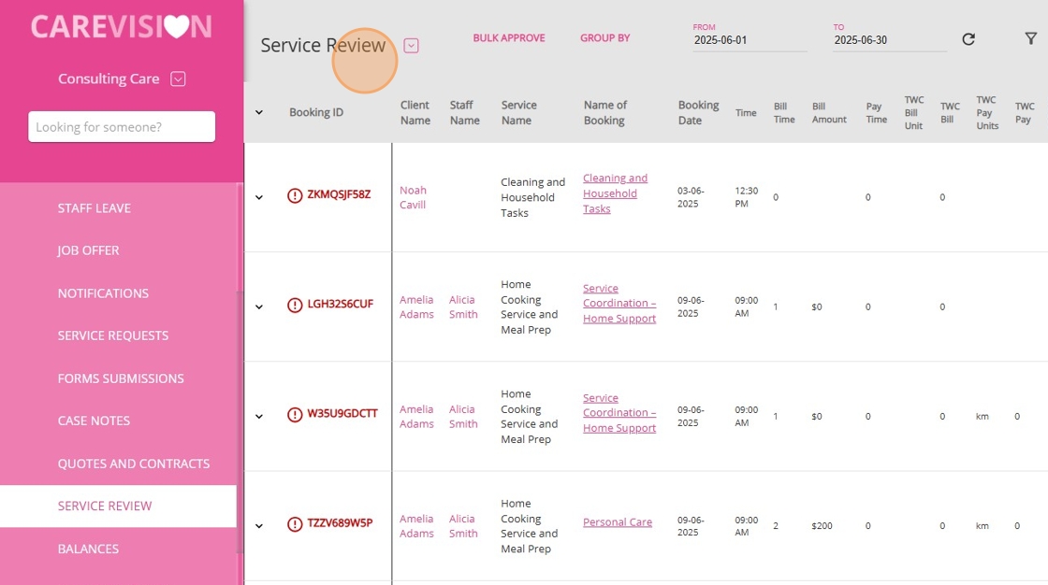
Task: Click the 03-06-2025 booking date cell
Action: point(691,197)
